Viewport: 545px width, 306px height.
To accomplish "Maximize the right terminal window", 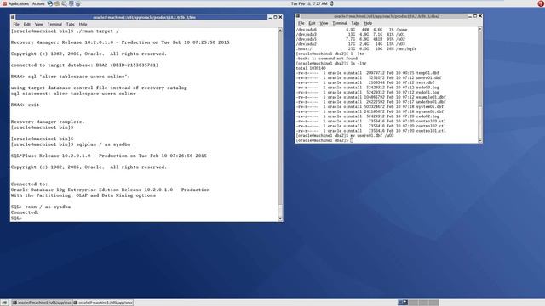I will click(475, 16).
